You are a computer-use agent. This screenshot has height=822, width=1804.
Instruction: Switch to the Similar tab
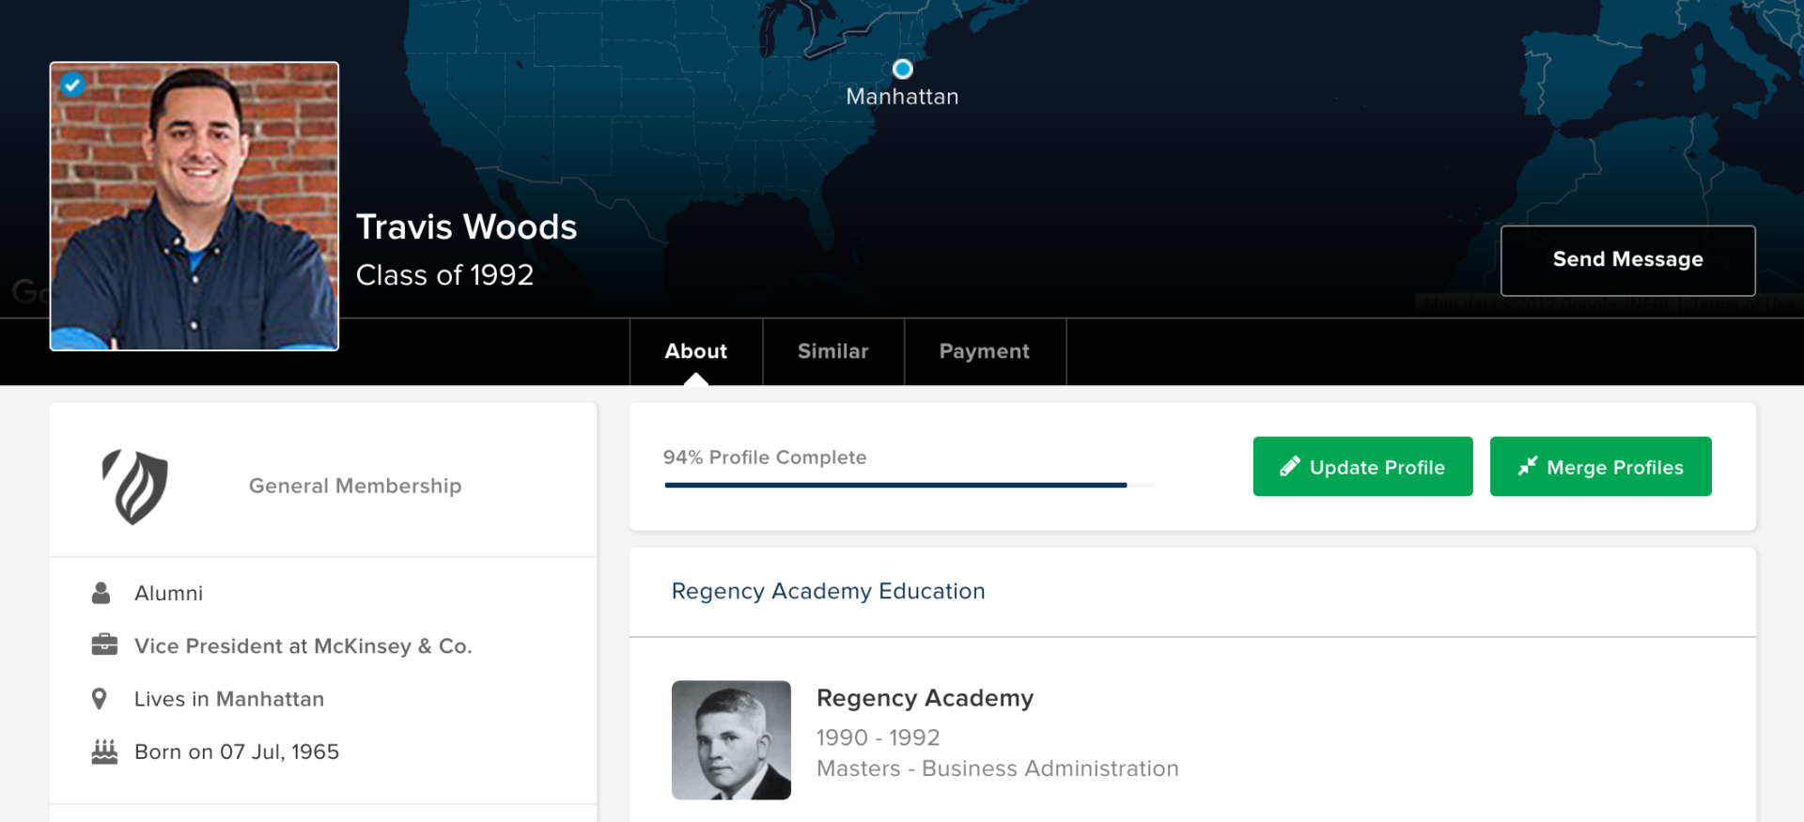click(832, 351)
